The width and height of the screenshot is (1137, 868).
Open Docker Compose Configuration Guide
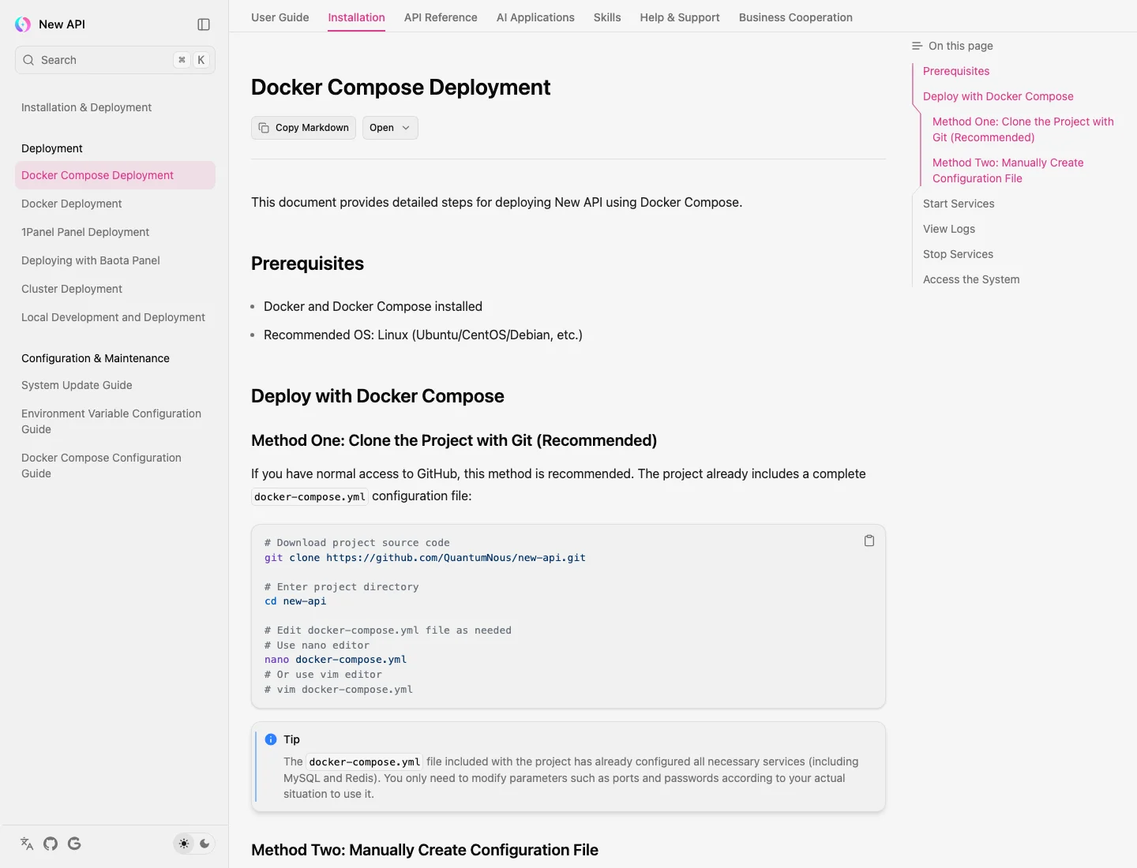115,466
